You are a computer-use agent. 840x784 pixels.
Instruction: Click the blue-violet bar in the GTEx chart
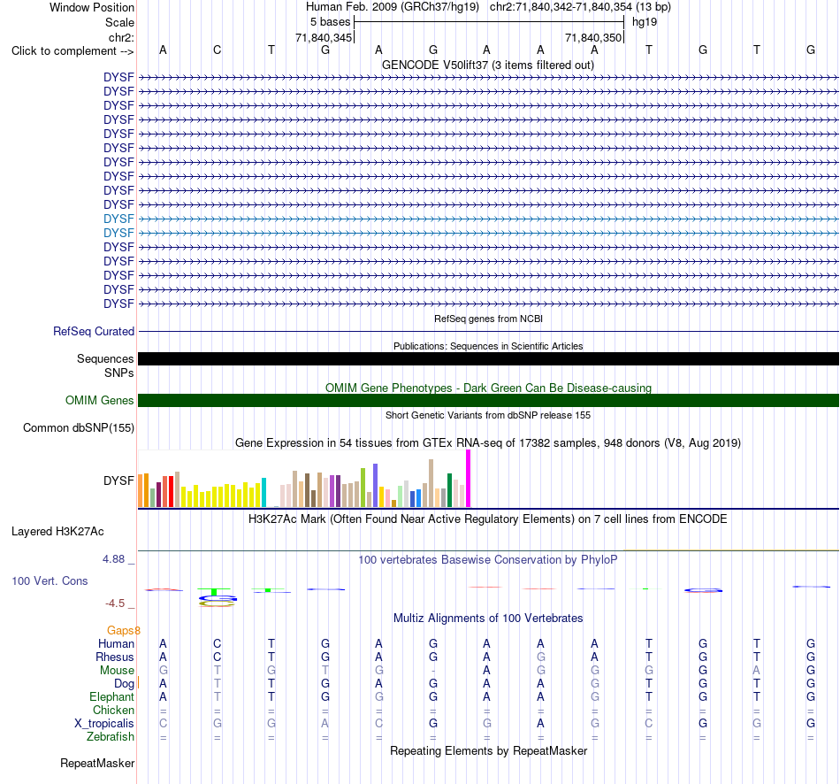point(376,485)
